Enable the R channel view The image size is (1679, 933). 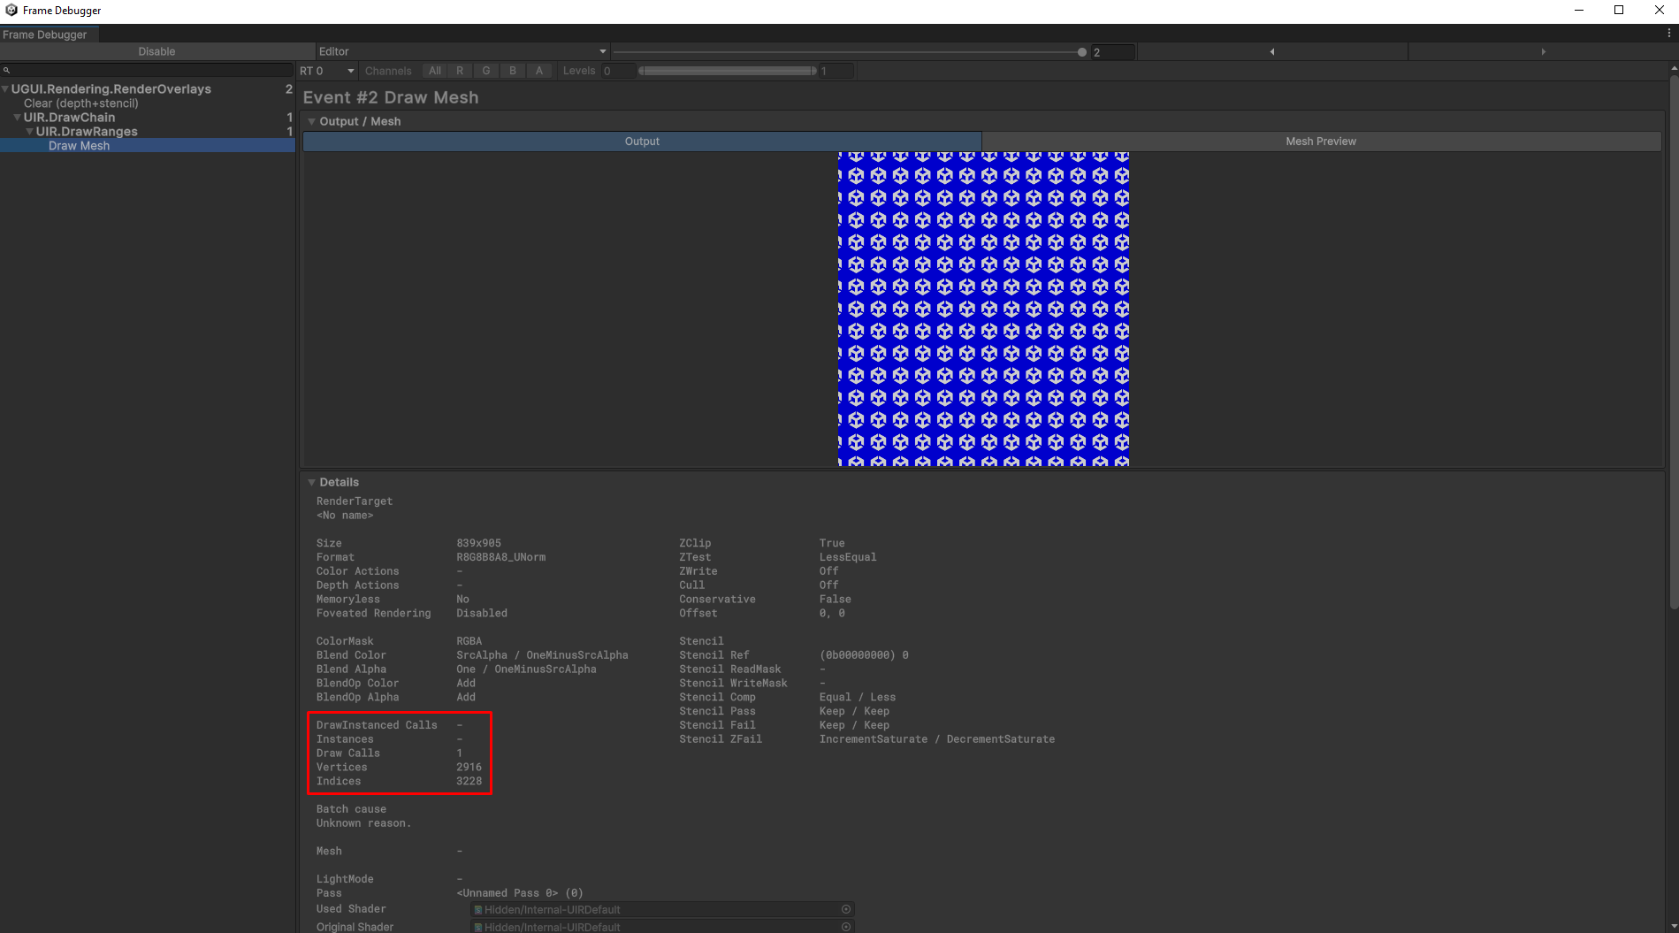(460, 70)
